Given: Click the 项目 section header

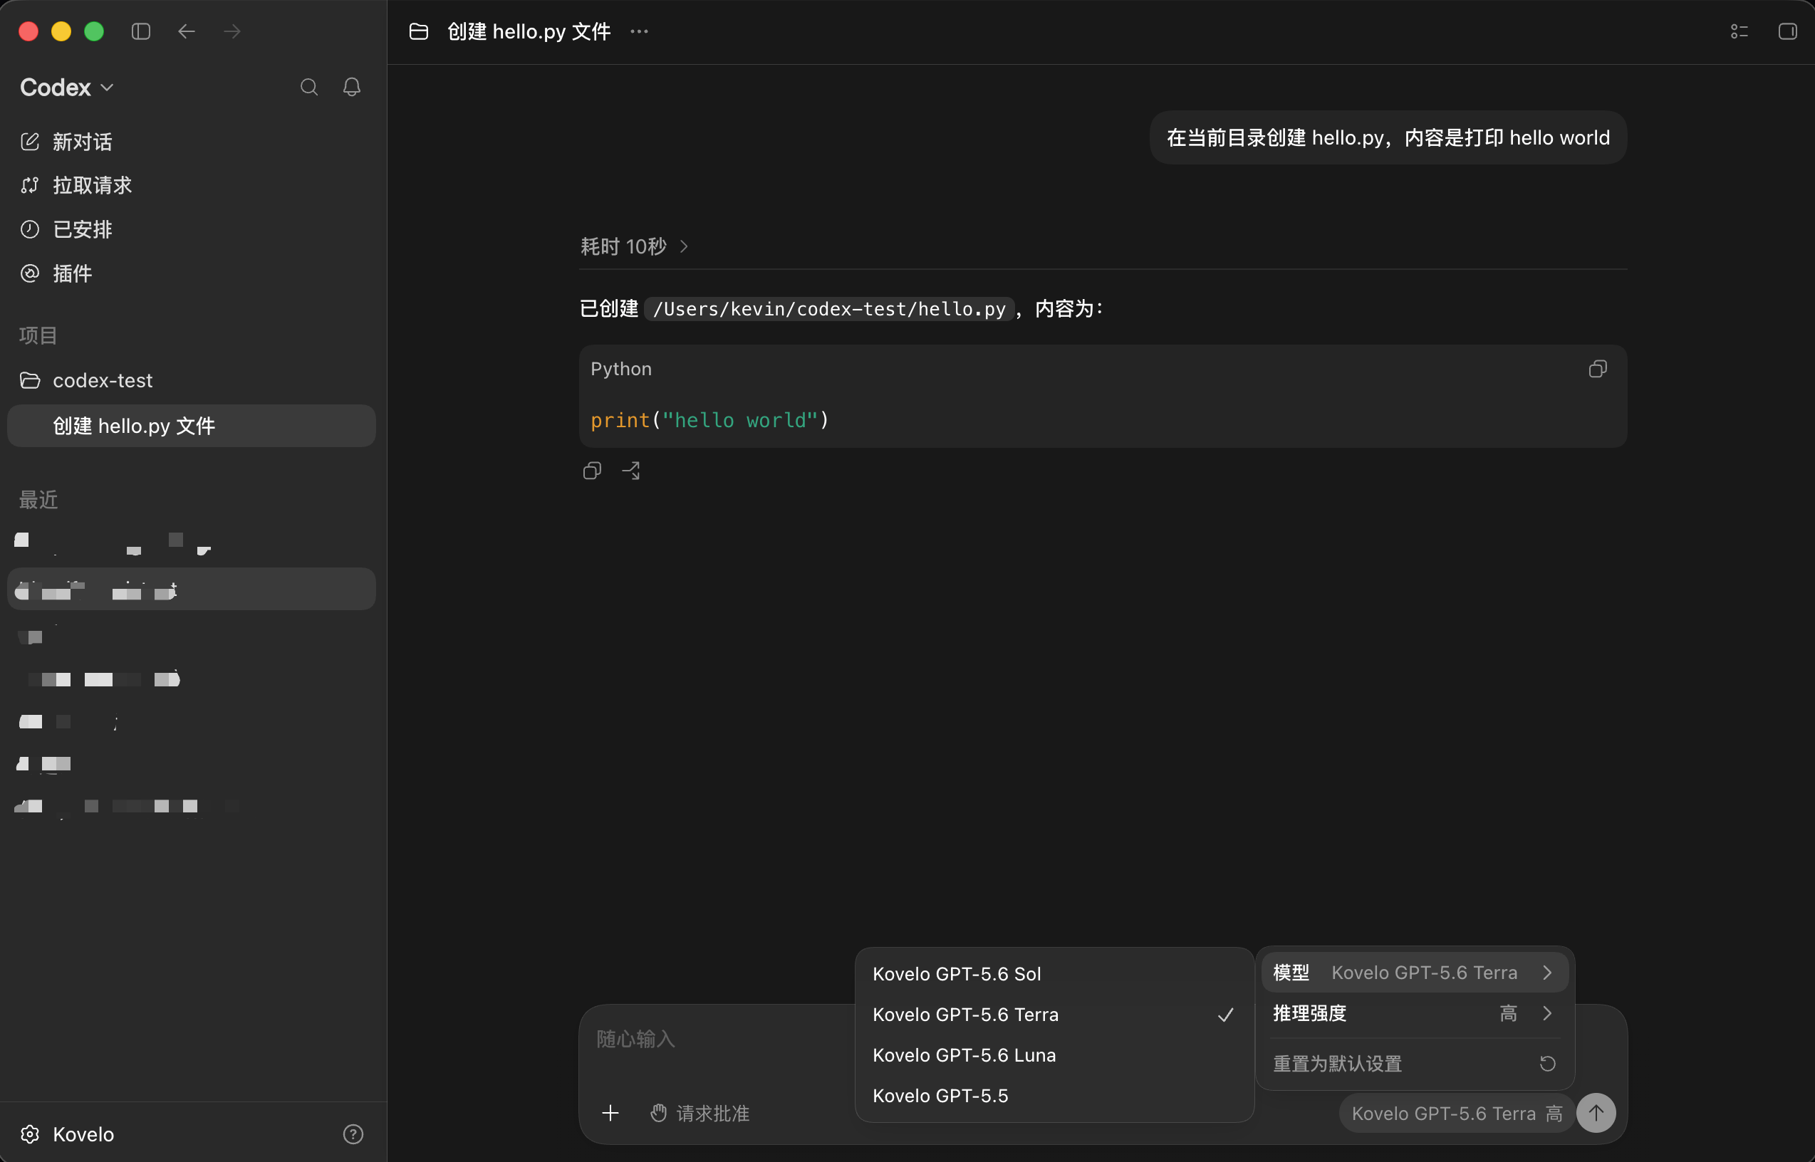Looking at the screenshot, I should point(38,336).
